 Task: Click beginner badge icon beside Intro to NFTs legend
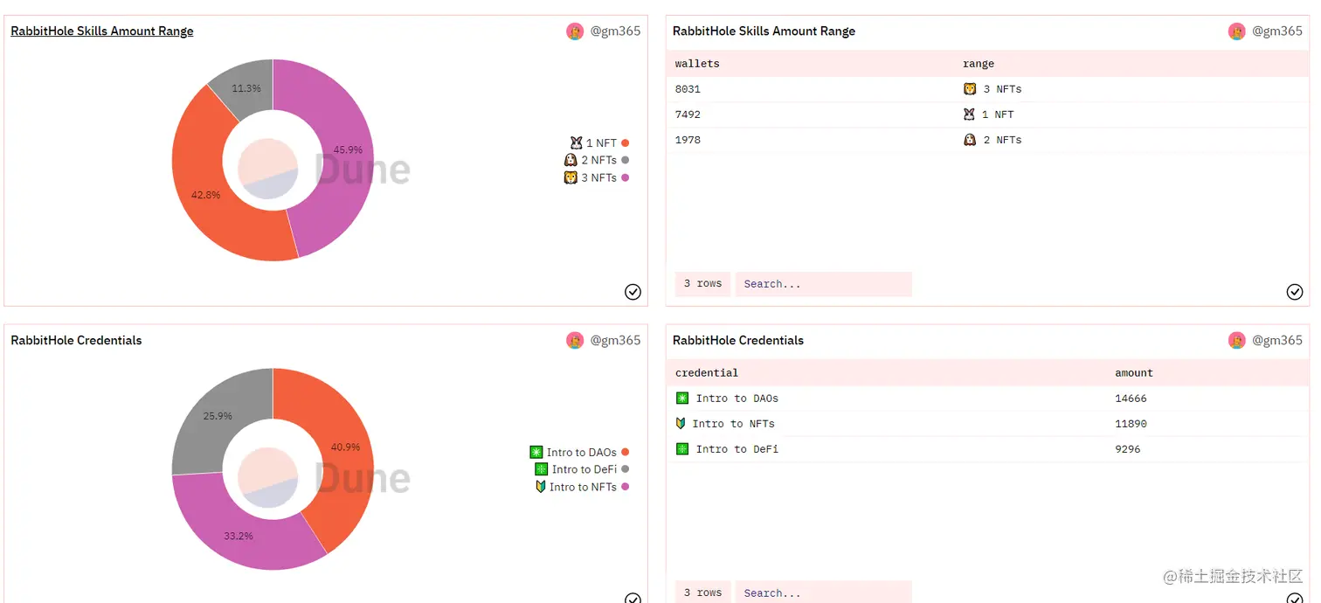[541, 487]
